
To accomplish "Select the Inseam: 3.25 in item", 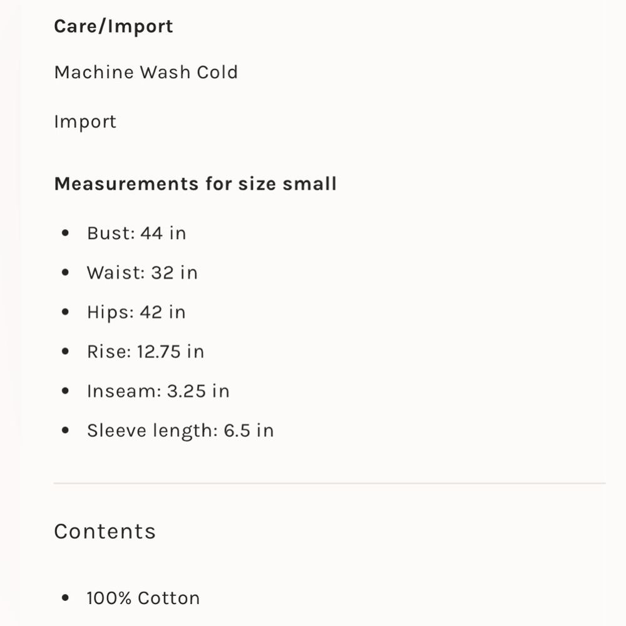I will click(158, 391).
